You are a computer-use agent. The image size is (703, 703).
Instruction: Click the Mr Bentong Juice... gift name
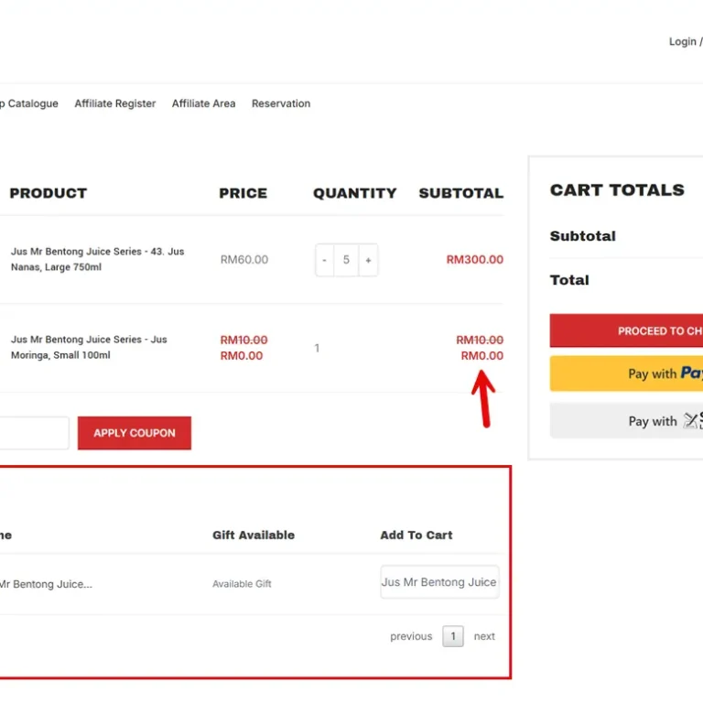point(46,584)
